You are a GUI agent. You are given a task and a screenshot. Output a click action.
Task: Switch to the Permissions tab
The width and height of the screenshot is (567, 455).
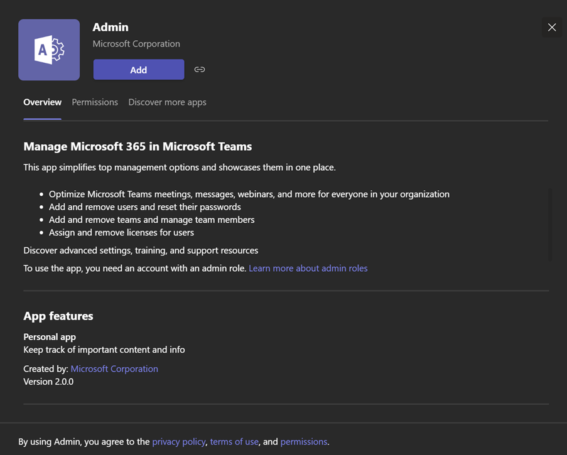coord(95,102)
